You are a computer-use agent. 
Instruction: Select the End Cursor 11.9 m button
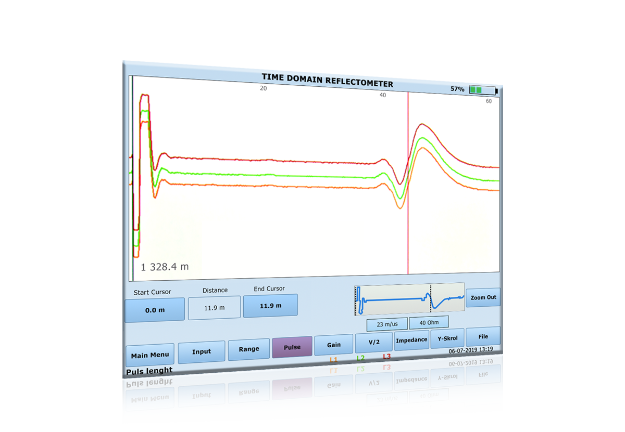pos(270,306)
